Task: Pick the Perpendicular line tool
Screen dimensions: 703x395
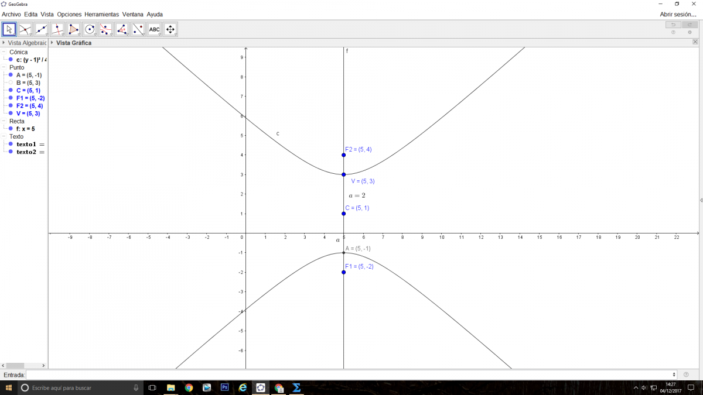Action: (x=57, y=29)
